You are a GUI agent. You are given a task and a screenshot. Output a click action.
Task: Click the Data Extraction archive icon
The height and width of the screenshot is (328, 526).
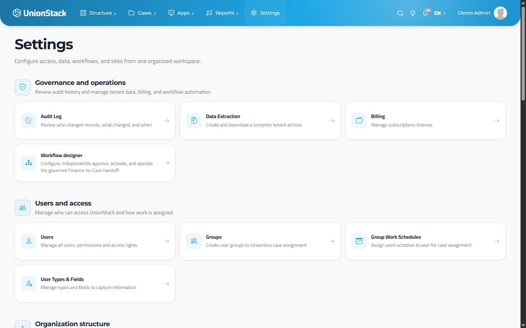[194, 121]
